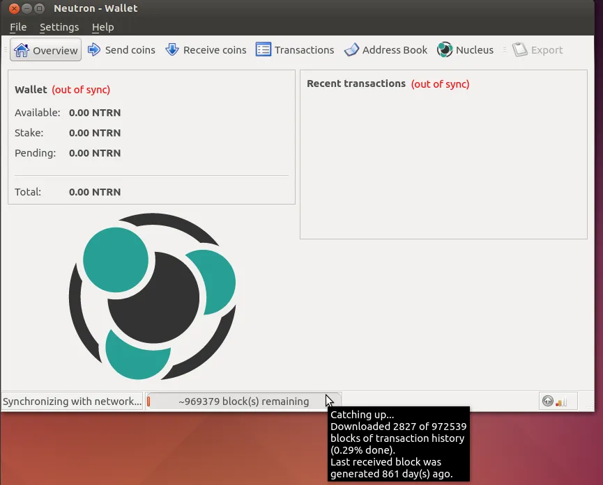Open the Address Book
The image size is (603, 485).
pyautogui.click(x=386, y=50)
